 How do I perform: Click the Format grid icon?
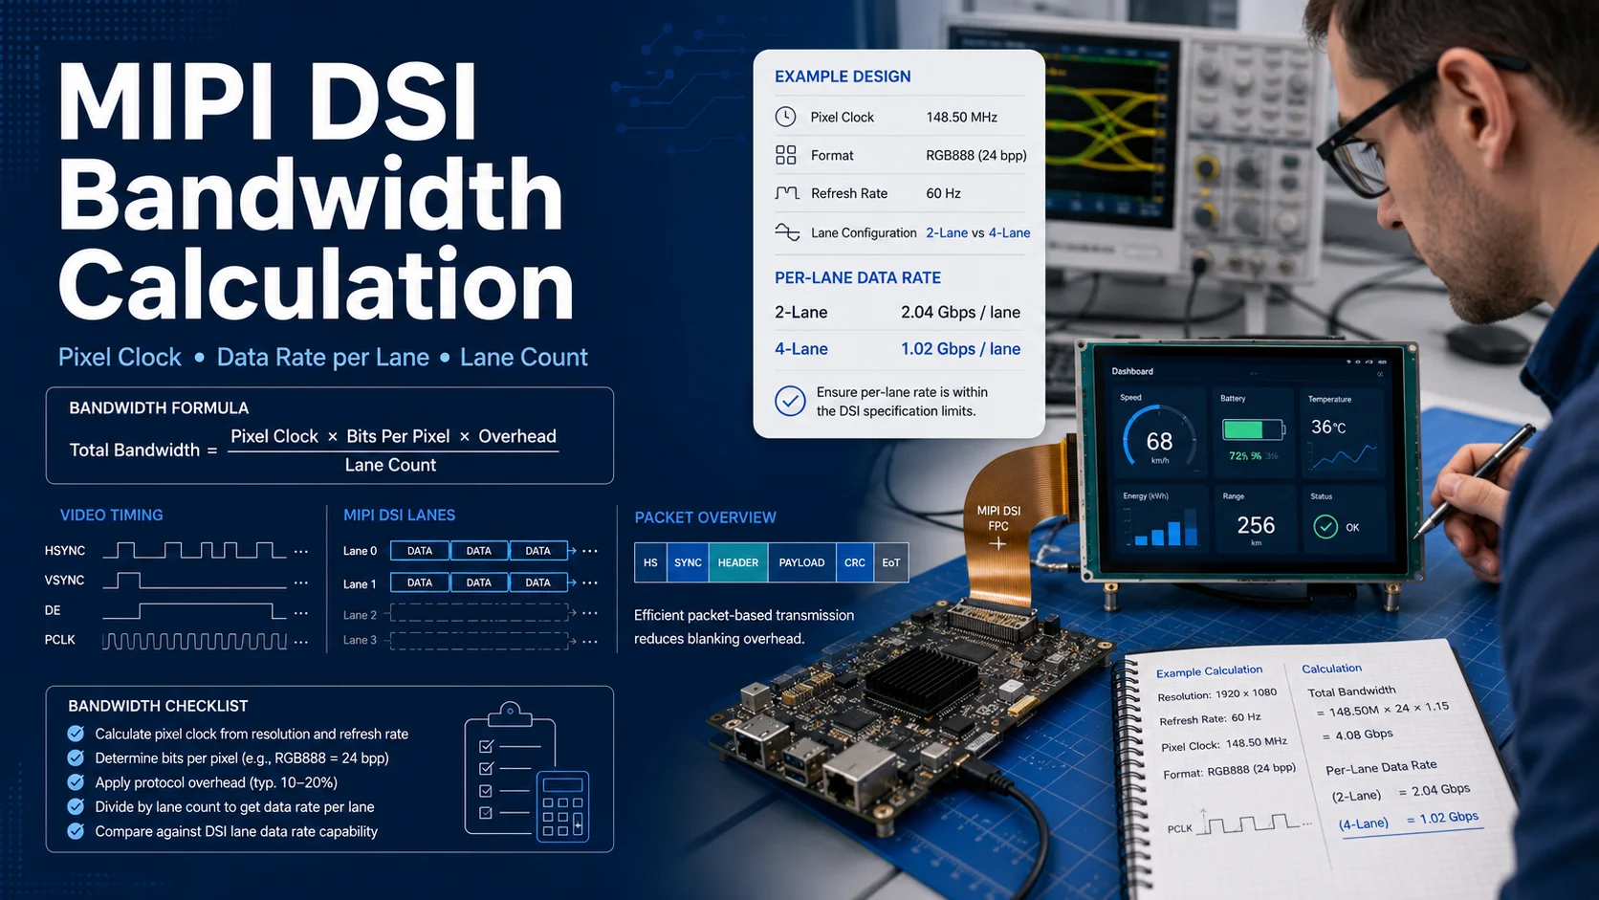786,155
